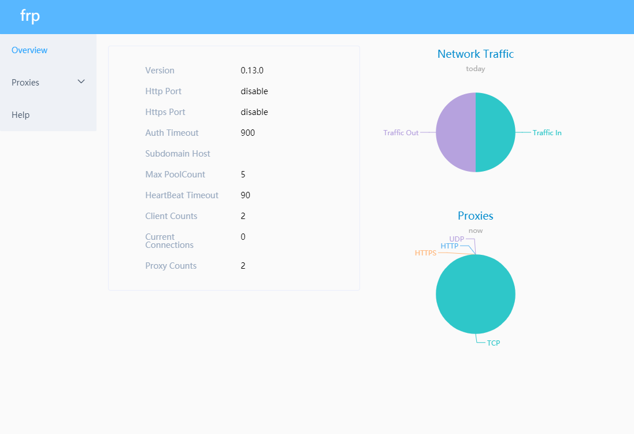Select the Proxies sidebar item
This screenshot has width=634, height=434.
point(25,83)
